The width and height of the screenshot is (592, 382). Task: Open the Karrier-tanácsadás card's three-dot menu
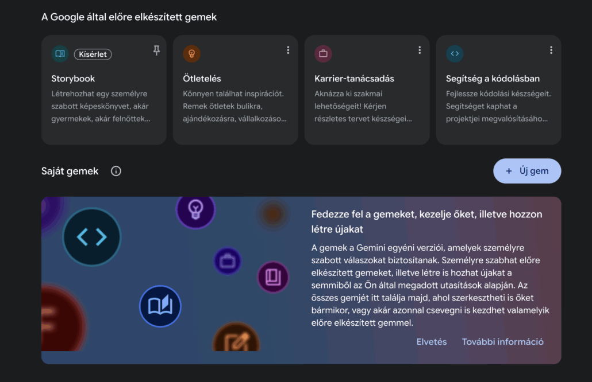click(x=420, y=50)
